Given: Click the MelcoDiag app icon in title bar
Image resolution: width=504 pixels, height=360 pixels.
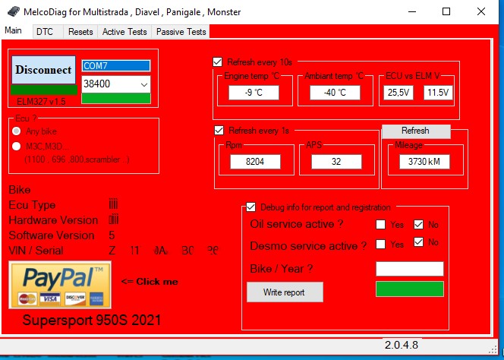Looking at the screenshot, I should (x=11, y=12).
